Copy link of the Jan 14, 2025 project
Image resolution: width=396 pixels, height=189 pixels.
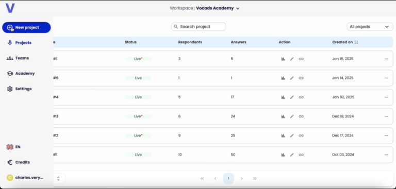point(301,78)
